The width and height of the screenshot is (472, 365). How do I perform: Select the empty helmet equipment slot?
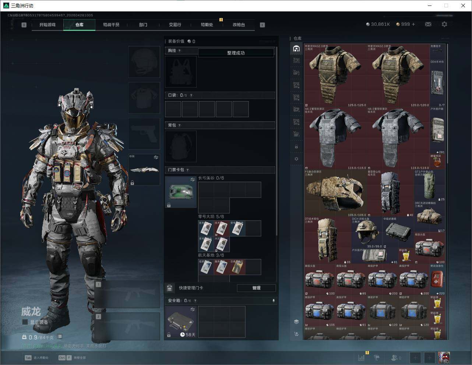pyautogui.click(x=144, y=62)
